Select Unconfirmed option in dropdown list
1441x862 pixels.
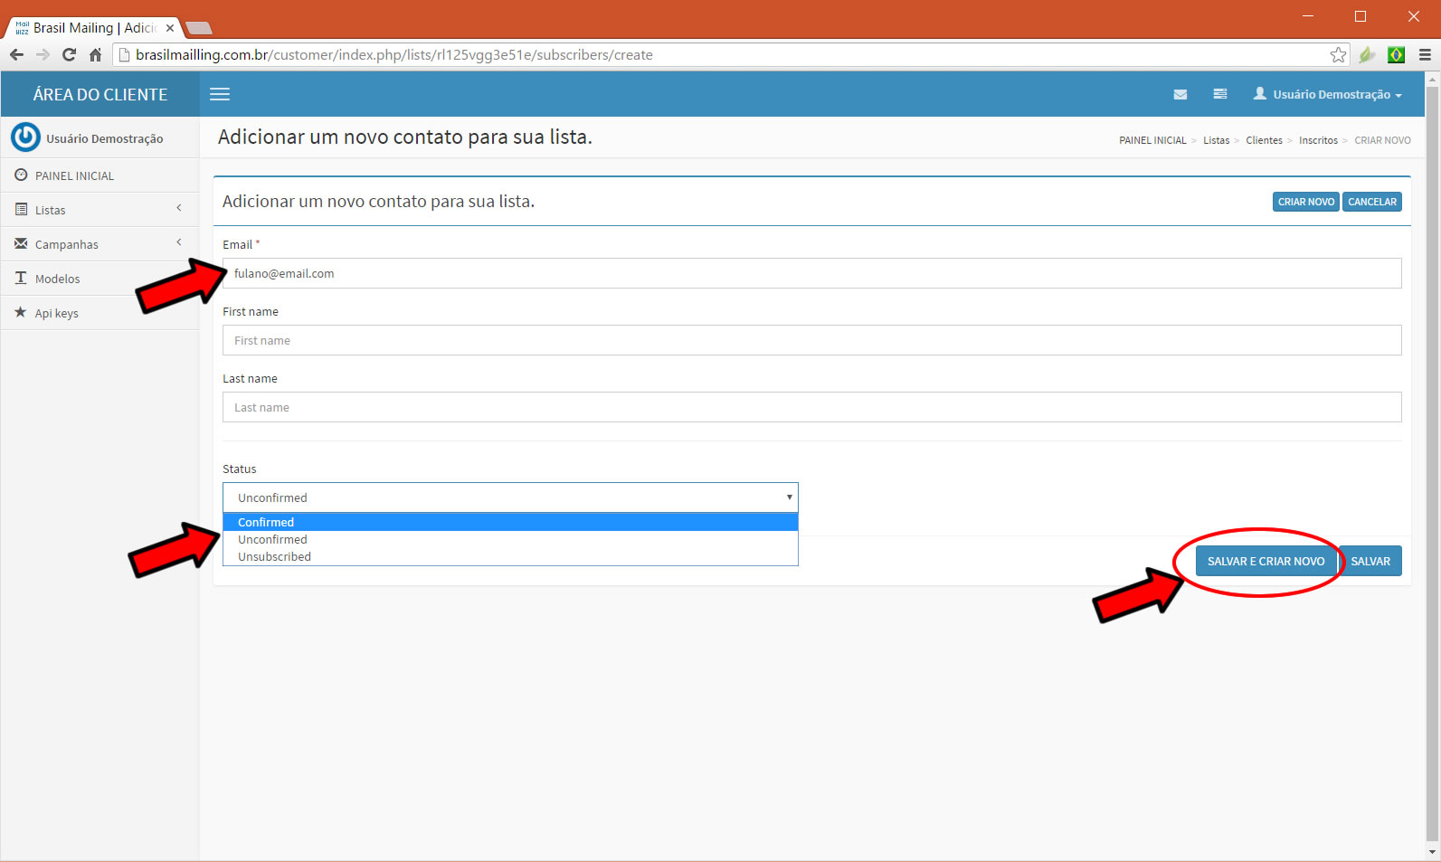[x=510, y=539]
